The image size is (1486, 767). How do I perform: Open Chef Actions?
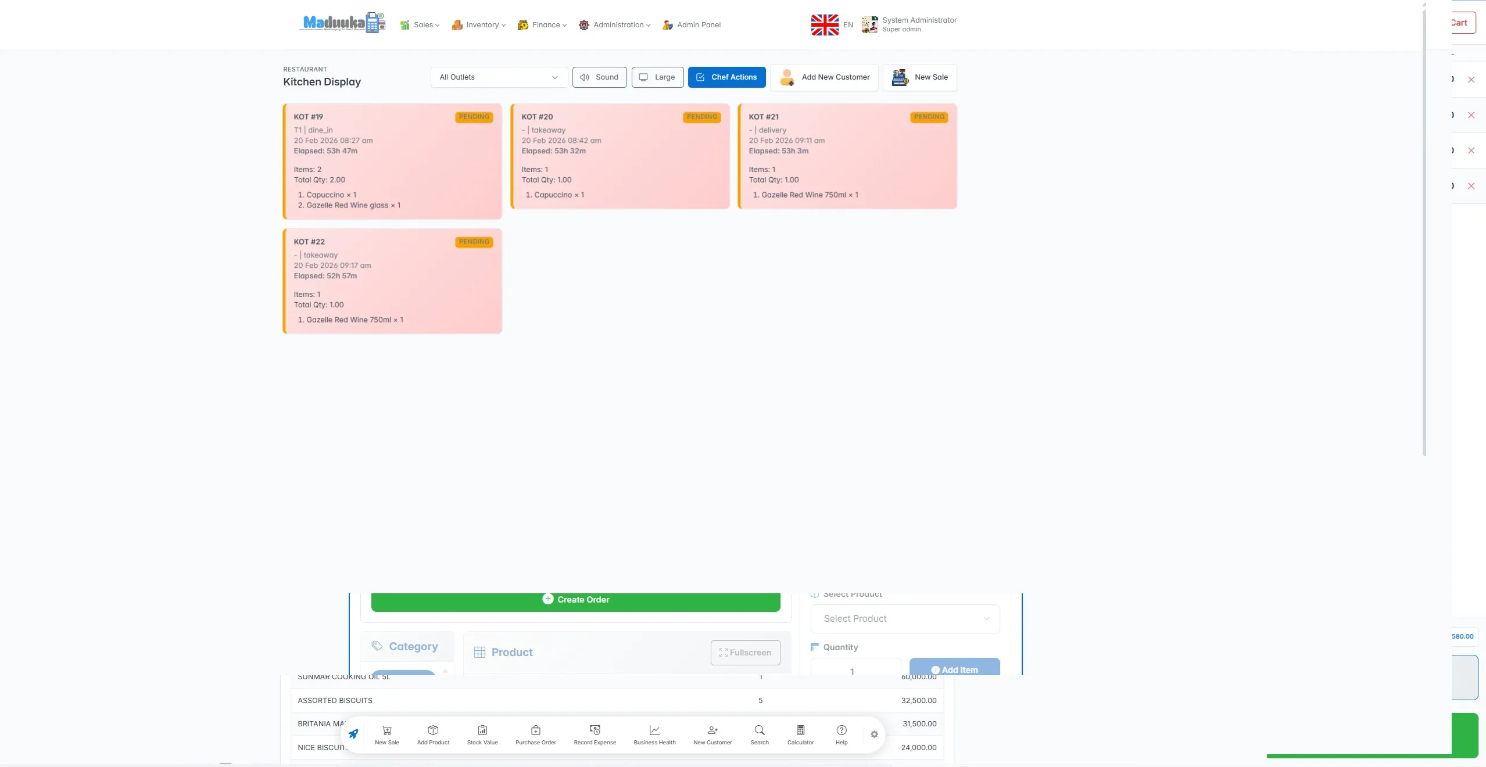coord(726,77)
